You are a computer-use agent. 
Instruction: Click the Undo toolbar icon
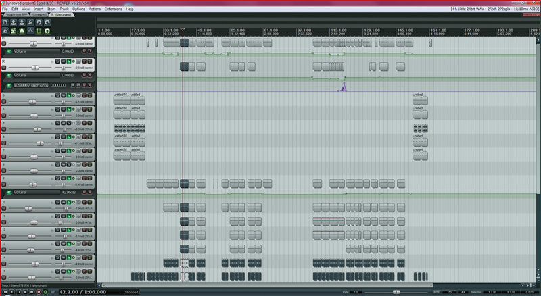[39, 22]
